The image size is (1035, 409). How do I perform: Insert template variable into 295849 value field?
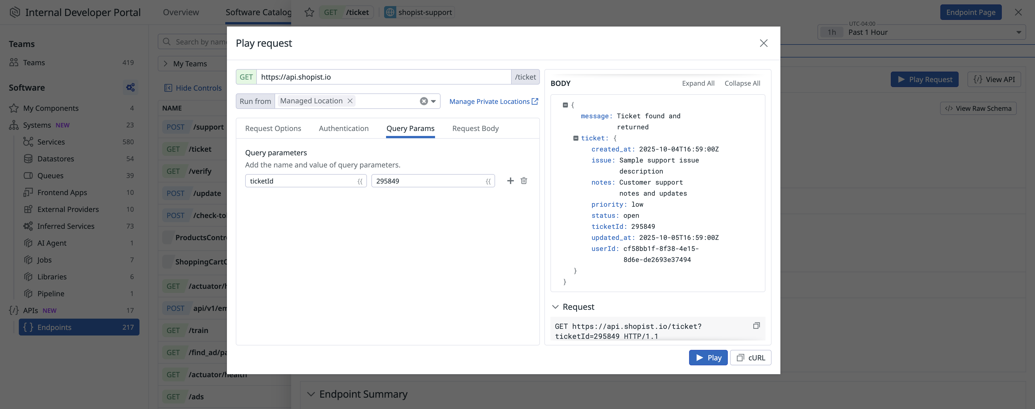tap(488, 181)
